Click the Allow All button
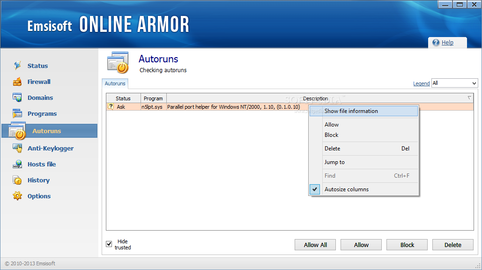The width and height of the screenshot is (482, 270). pyautogui.click(x=315, y=245)
